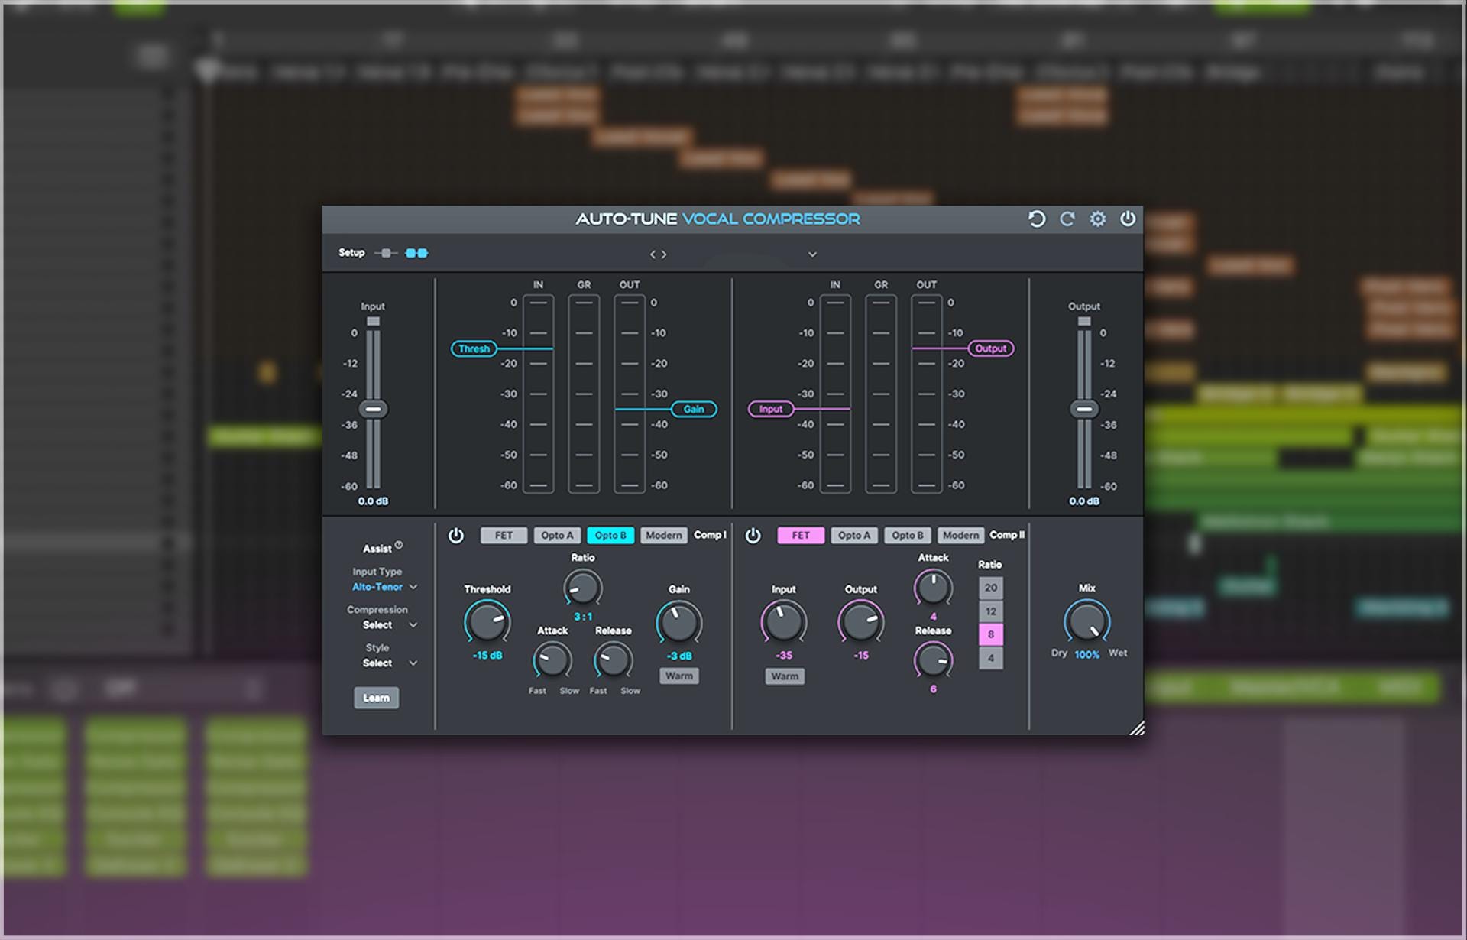This screenshot has height=940, width=1467.
Task: Open the settings gear icon
Action: (1097, 219)
